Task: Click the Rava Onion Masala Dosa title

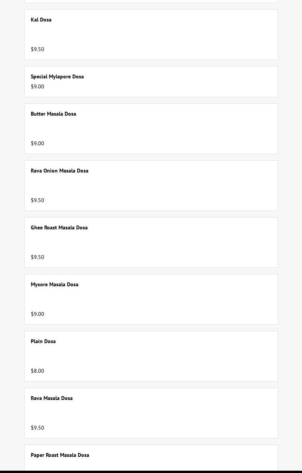Action: click(x=60, y=171)
